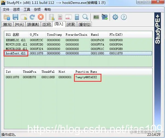
Task: Click FTs(IAT) value 0000F000
Action: pyautogui.click(x=116, y=40)
